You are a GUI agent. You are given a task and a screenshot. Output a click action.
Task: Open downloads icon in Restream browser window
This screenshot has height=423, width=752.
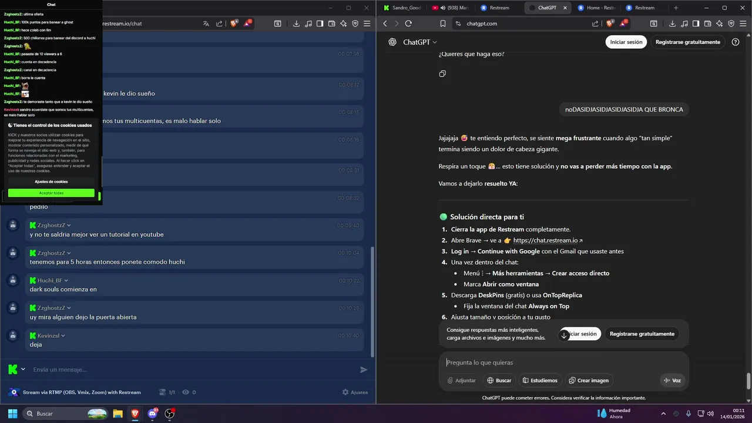pyautogui.click(x=296, y=23)
